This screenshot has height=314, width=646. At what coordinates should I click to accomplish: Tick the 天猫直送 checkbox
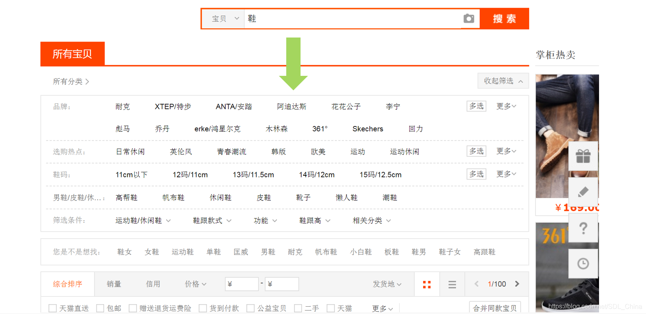[53, 308]
